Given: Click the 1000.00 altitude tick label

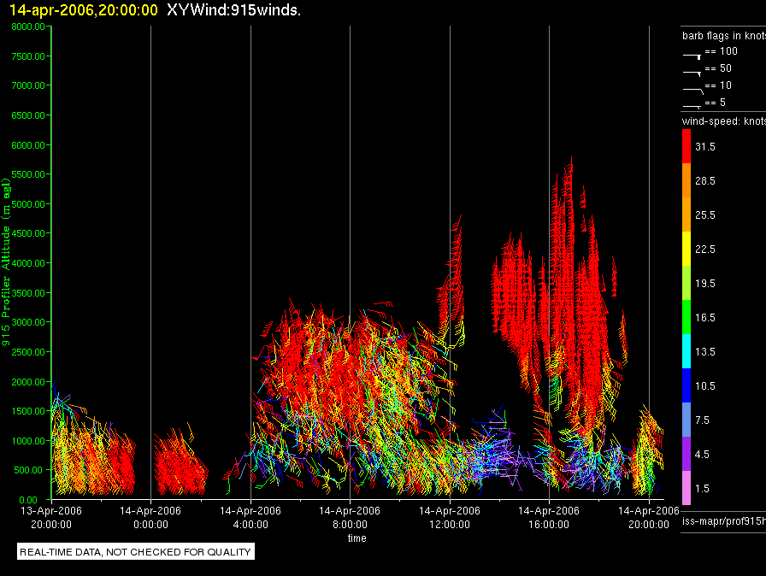Looking at the screenshot, I should [28, 441].
